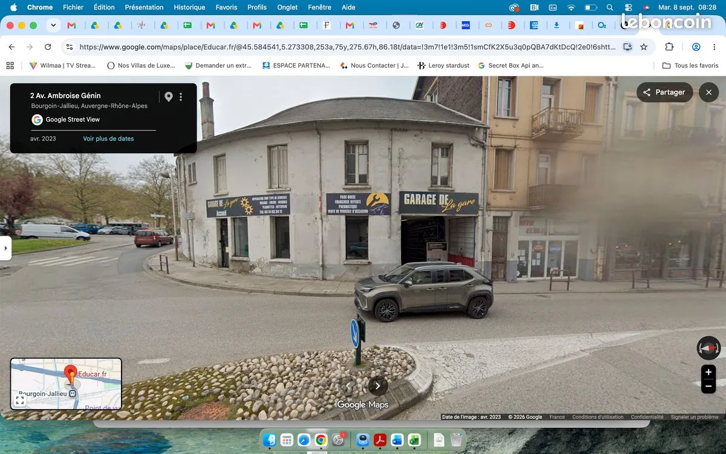Open the Fenêtre menu

point(319,7)
